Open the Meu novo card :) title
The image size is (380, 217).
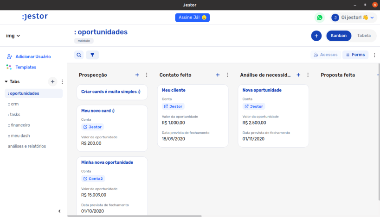98,111
